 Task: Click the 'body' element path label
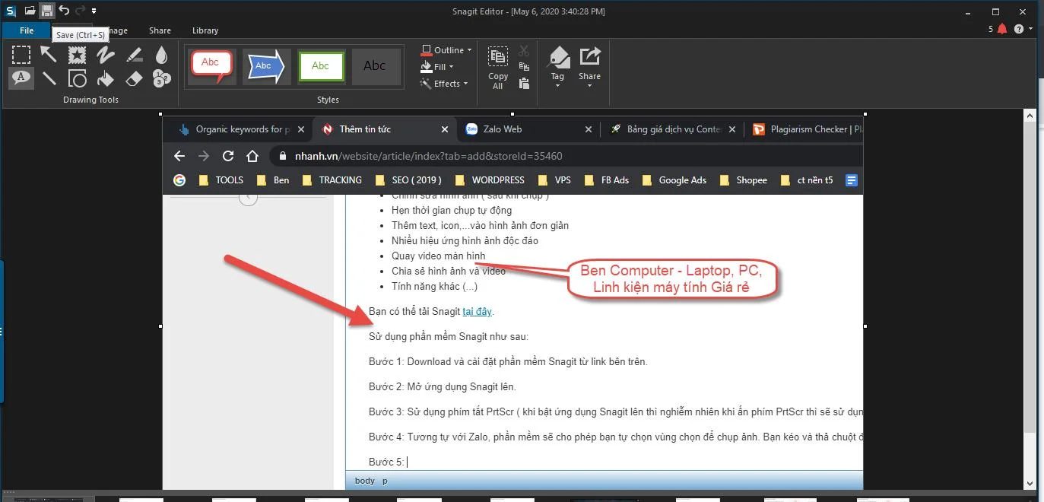(x=365, y=481)
